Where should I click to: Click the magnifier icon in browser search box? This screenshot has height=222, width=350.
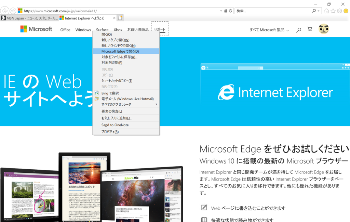click(314, 11)
